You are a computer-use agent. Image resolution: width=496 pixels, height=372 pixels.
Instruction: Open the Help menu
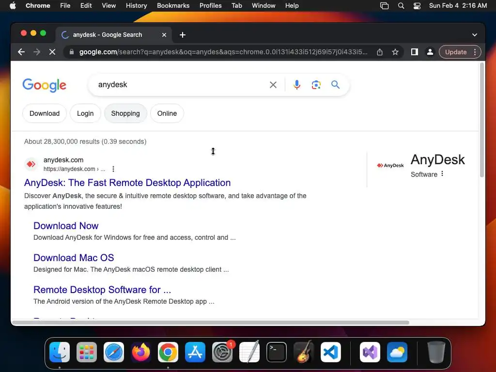point(292,6)
